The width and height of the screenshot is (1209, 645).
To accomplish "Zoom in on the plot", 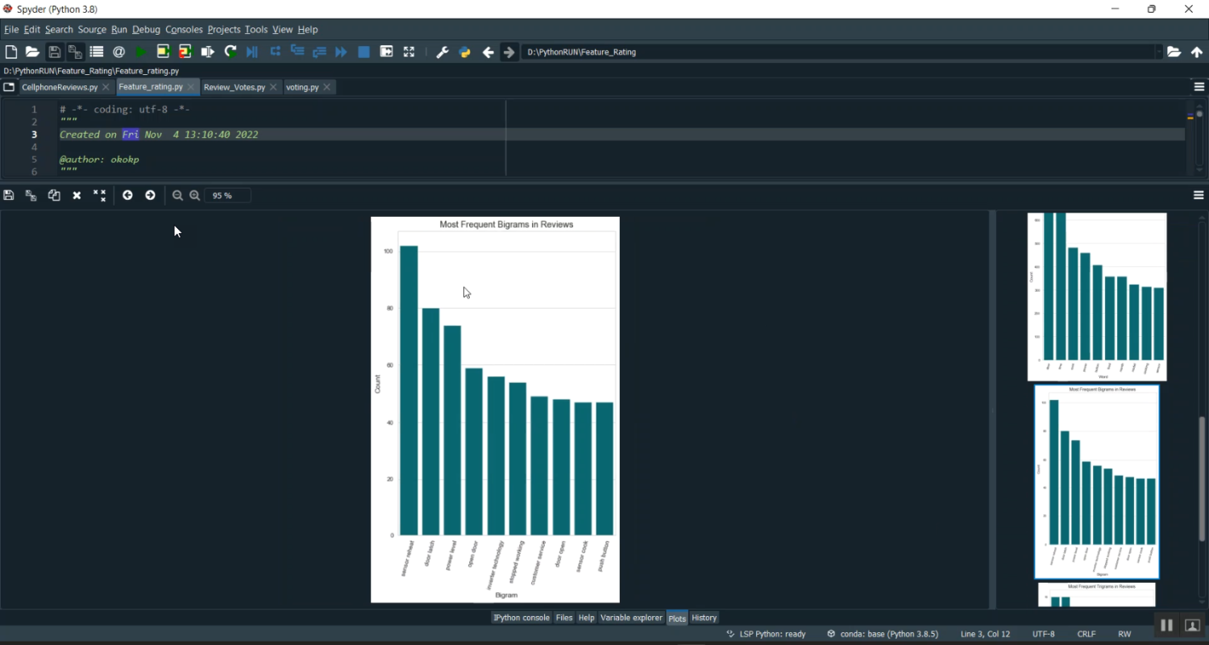I will point(195,196).
